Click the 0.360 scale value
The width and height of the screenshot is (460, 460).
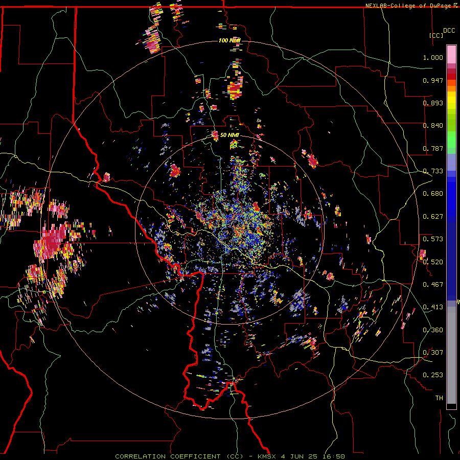click(x=433, y=330)
